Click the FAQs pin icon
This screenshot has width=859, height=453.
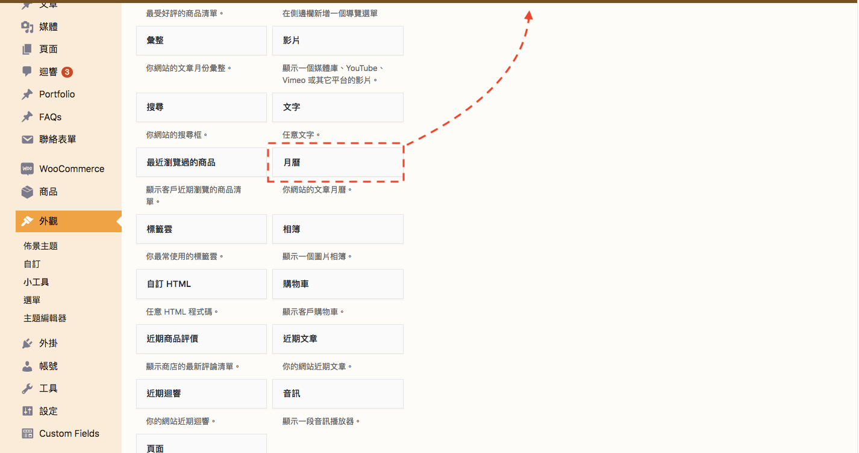tap(27, 117)
